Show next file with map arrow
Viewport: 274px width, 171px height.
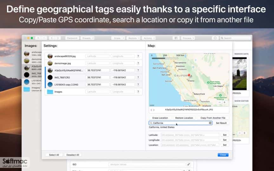[154, 110]
